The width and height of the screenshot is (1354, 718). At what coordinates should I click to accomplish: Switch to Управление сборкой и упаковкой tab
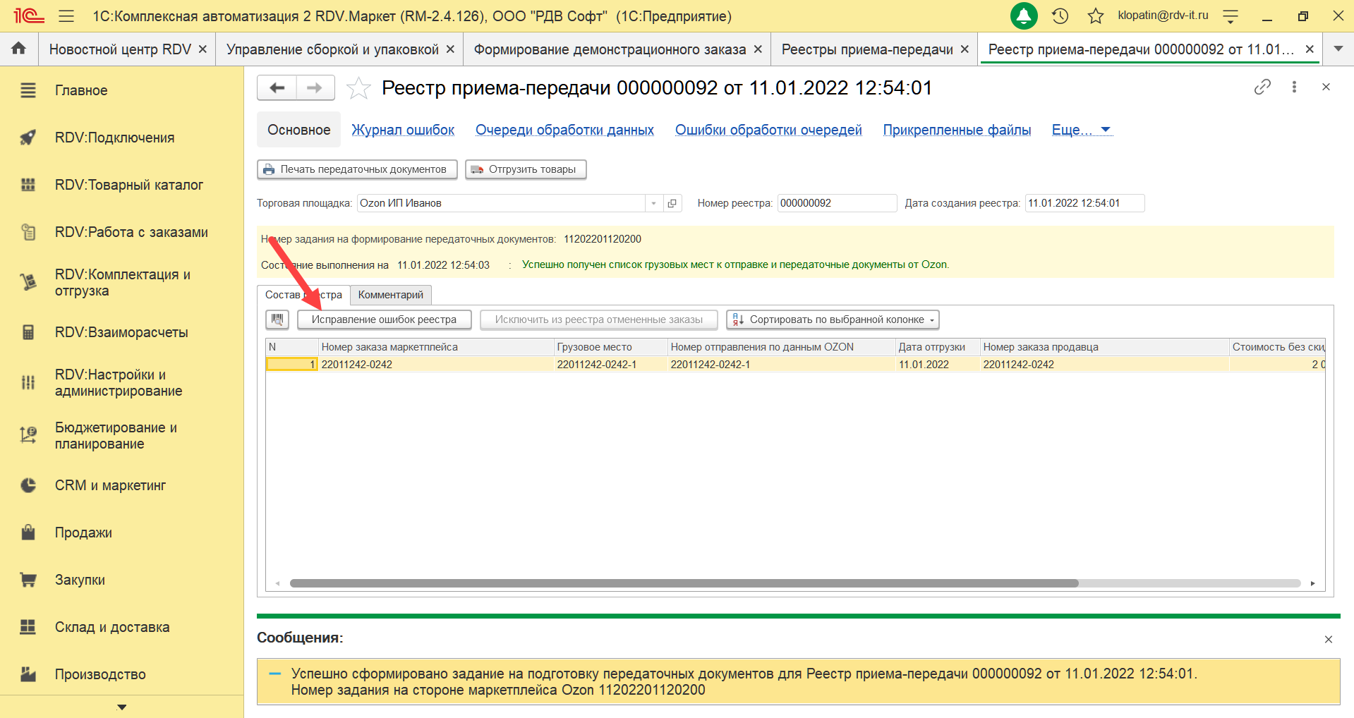tap(332, 49)
